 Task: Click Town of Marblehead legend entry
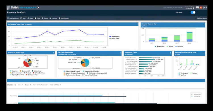(90, 75)
